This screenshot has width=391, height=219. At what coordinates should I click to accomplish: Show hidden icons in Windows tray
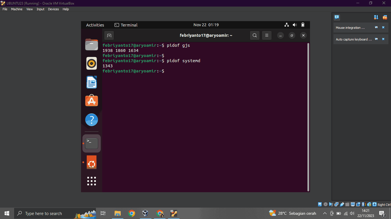click(325, 213)
